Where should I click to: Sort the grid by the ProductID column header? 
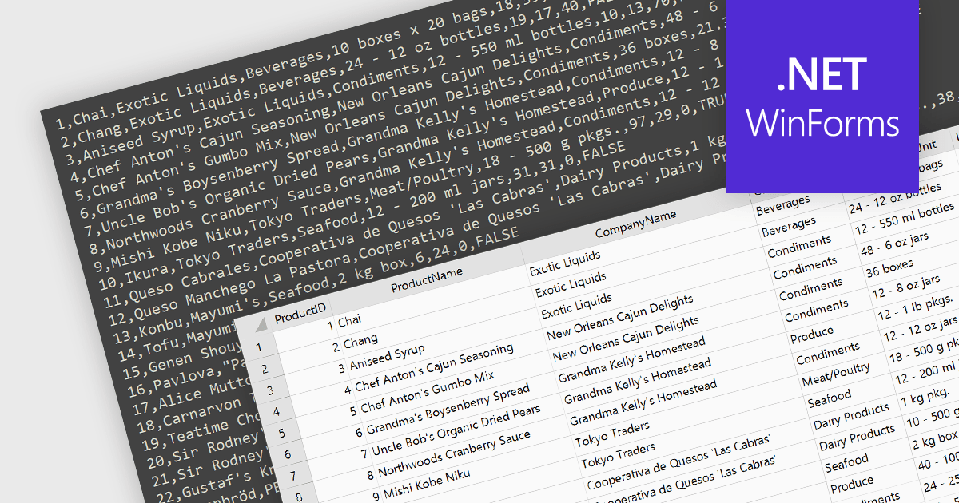click(x=302, y=315)
